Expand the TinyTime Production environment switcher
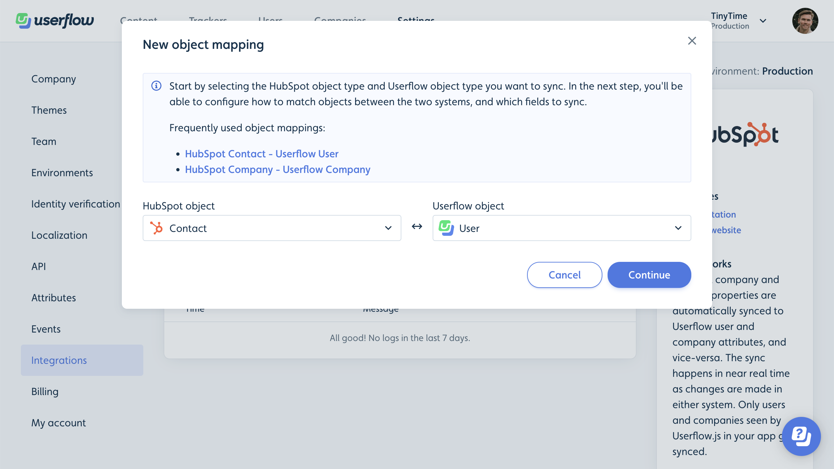 [x=738, y=21]
